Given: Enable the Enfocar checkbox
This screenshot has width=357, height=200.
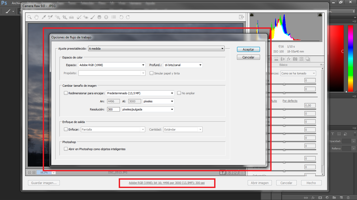Looking at the screenshot, I should coord(66,129).
